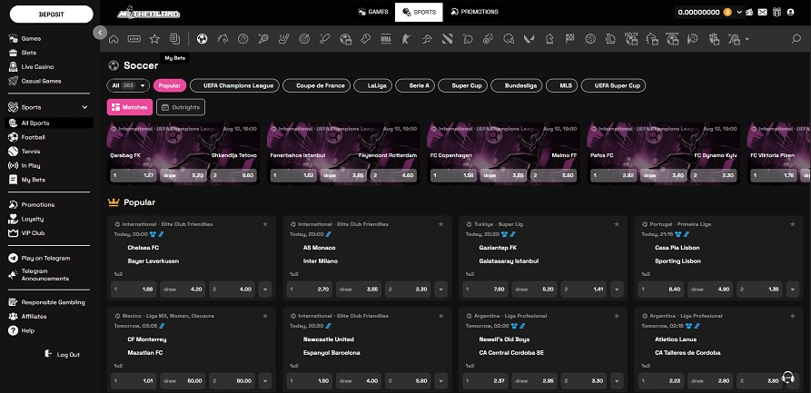Image resolution: width=811 pixels, height=393 pixels.
Task: Favorite the Newell's Old Boys match star
Action: coord(617,316)
